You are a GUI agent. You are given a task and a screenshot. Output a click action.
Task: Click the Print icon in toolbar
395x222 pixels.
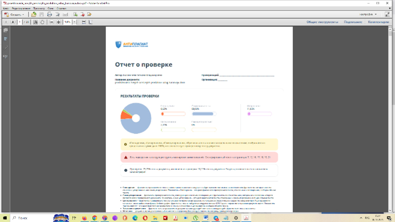click(x=50, y=14)
